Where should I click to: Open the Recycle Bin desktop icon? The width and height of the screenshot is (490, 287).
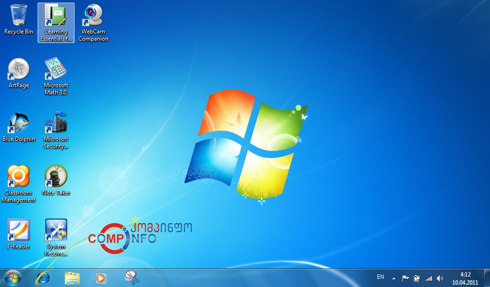pyautogui.click(x=18, y=20)
